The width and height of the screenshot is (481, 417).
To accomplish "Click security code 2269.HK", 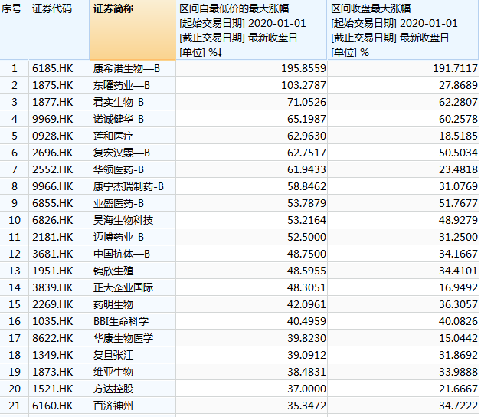I will pyautogui.click(x=53, y=304).
